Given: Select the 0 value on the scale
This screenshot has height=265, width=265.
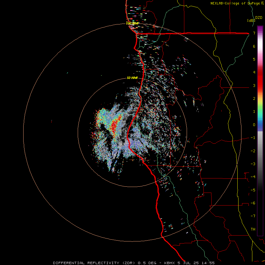Looking at the screenshot, I should pos(254,125).
